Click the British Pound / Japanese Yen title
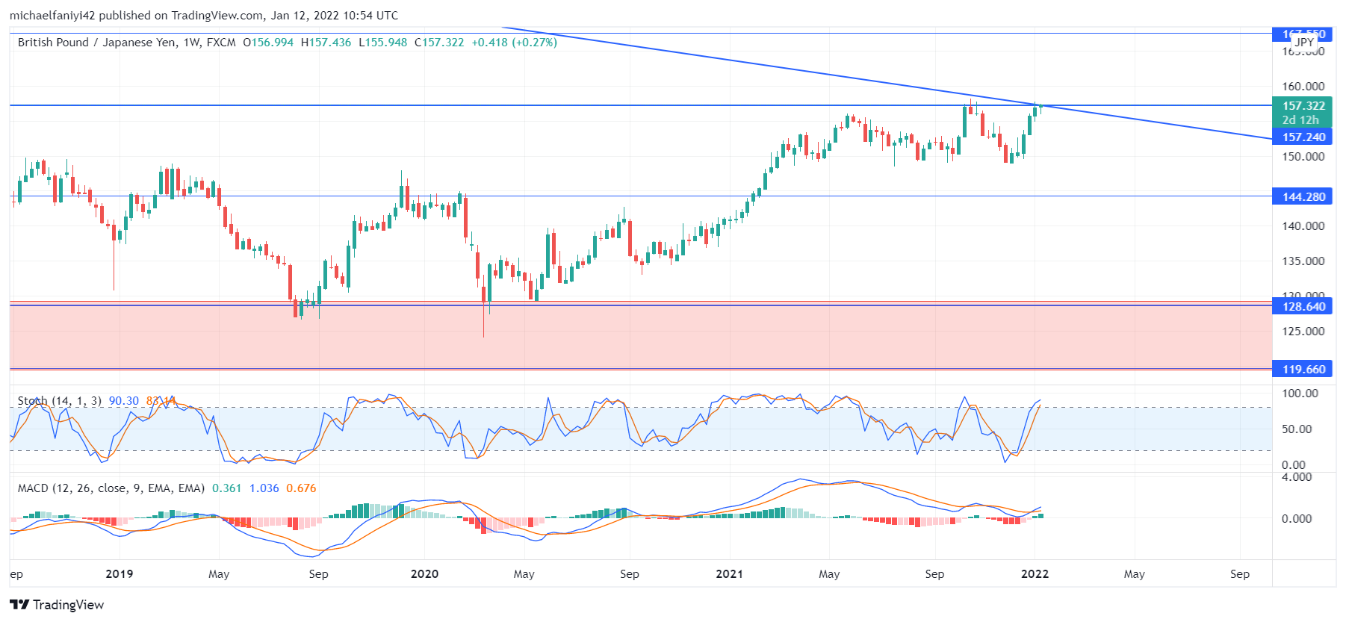1346x622 pixels. coord(98,43)
